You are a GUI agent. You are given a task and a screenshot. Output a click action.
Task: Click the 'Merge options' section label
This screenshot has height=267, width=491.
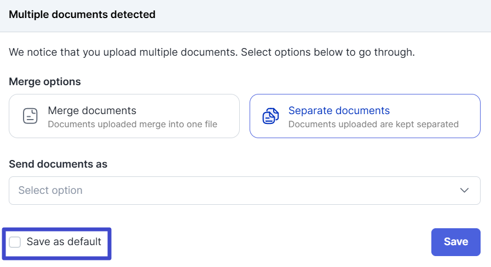45,82
